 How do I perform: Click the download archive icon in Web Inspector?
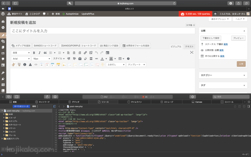coord(55,97)
